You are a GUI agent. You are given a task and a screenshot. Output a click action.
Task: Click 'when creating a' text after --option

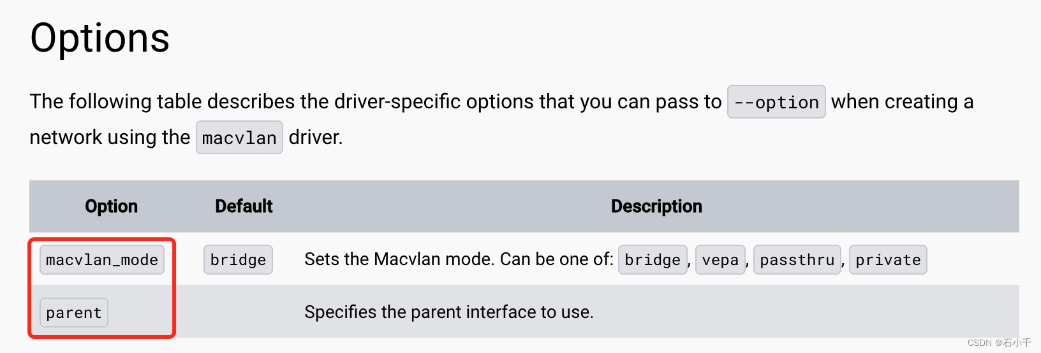[x=902, y=102]
